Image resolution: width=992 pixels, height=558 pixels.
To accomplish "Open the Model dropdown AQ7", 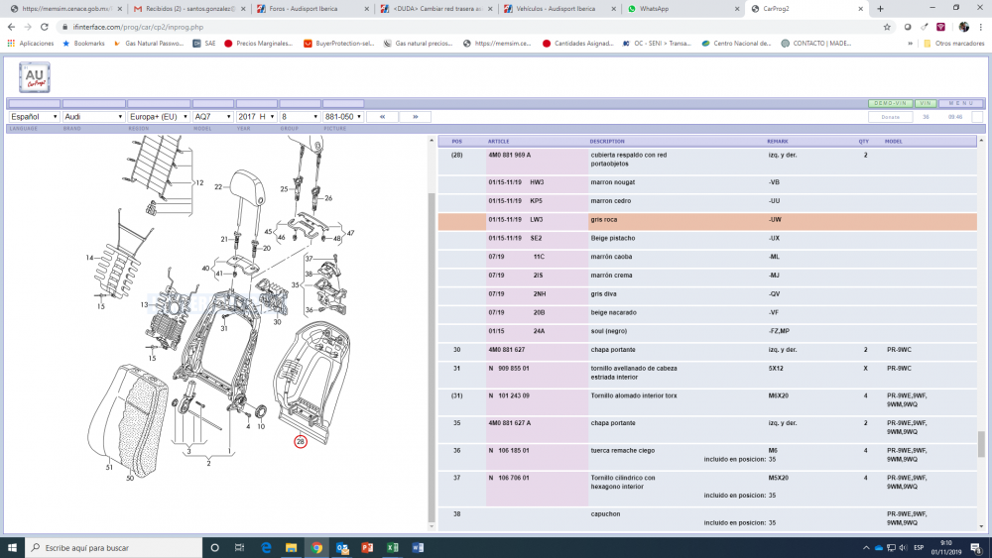I will [213, 117].
